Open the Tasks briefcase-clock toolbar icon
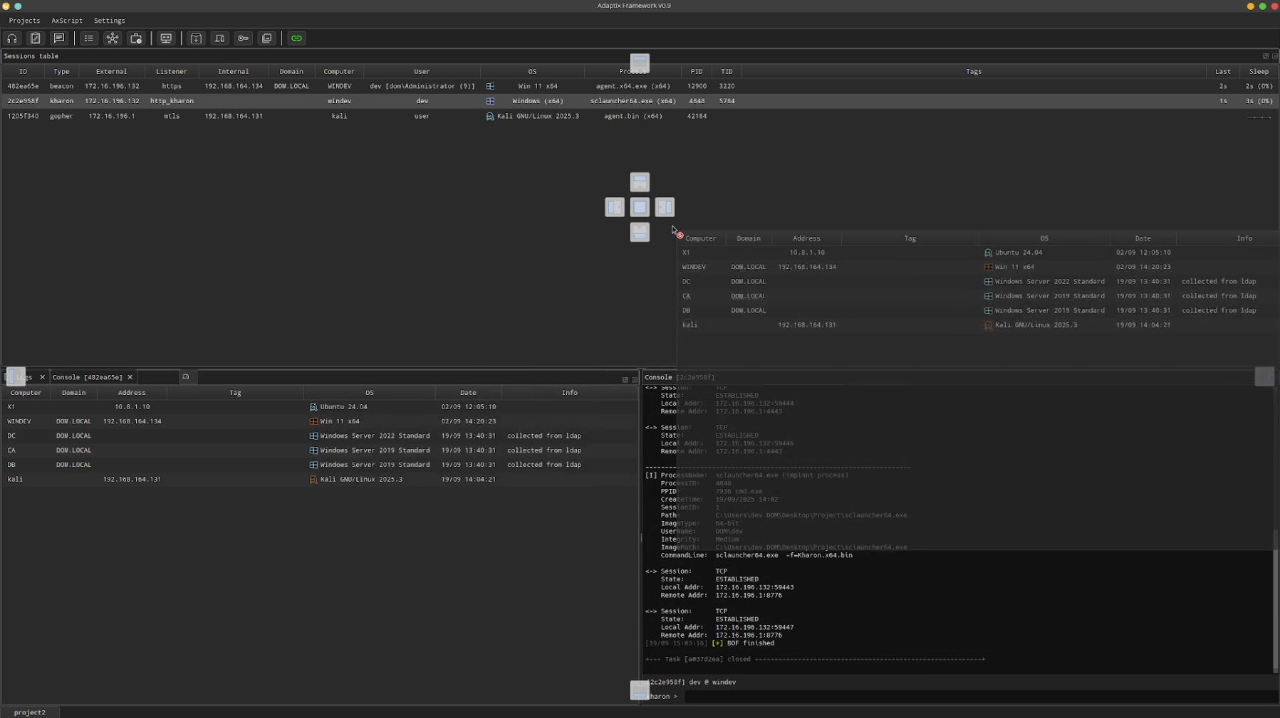The height and width of the screenshot is (718, 1280). coord(136,38)
